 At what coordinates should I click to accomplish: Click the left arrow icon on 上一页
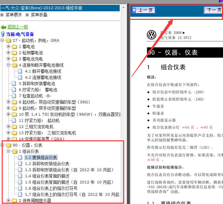[134, 10]
